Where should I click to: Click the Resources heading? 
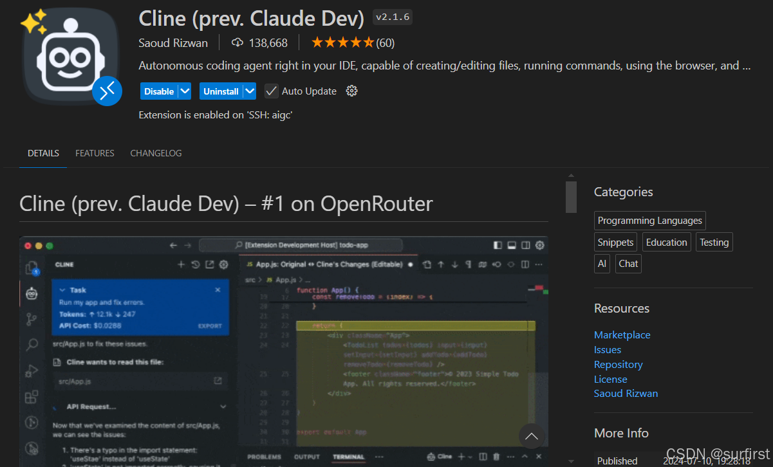(x=622, y=308)
